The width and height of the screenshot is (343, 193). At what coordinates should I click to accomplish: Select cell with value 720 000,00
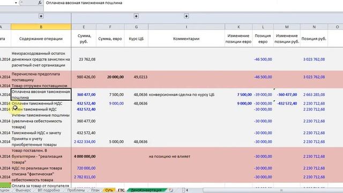pos(84,168)
